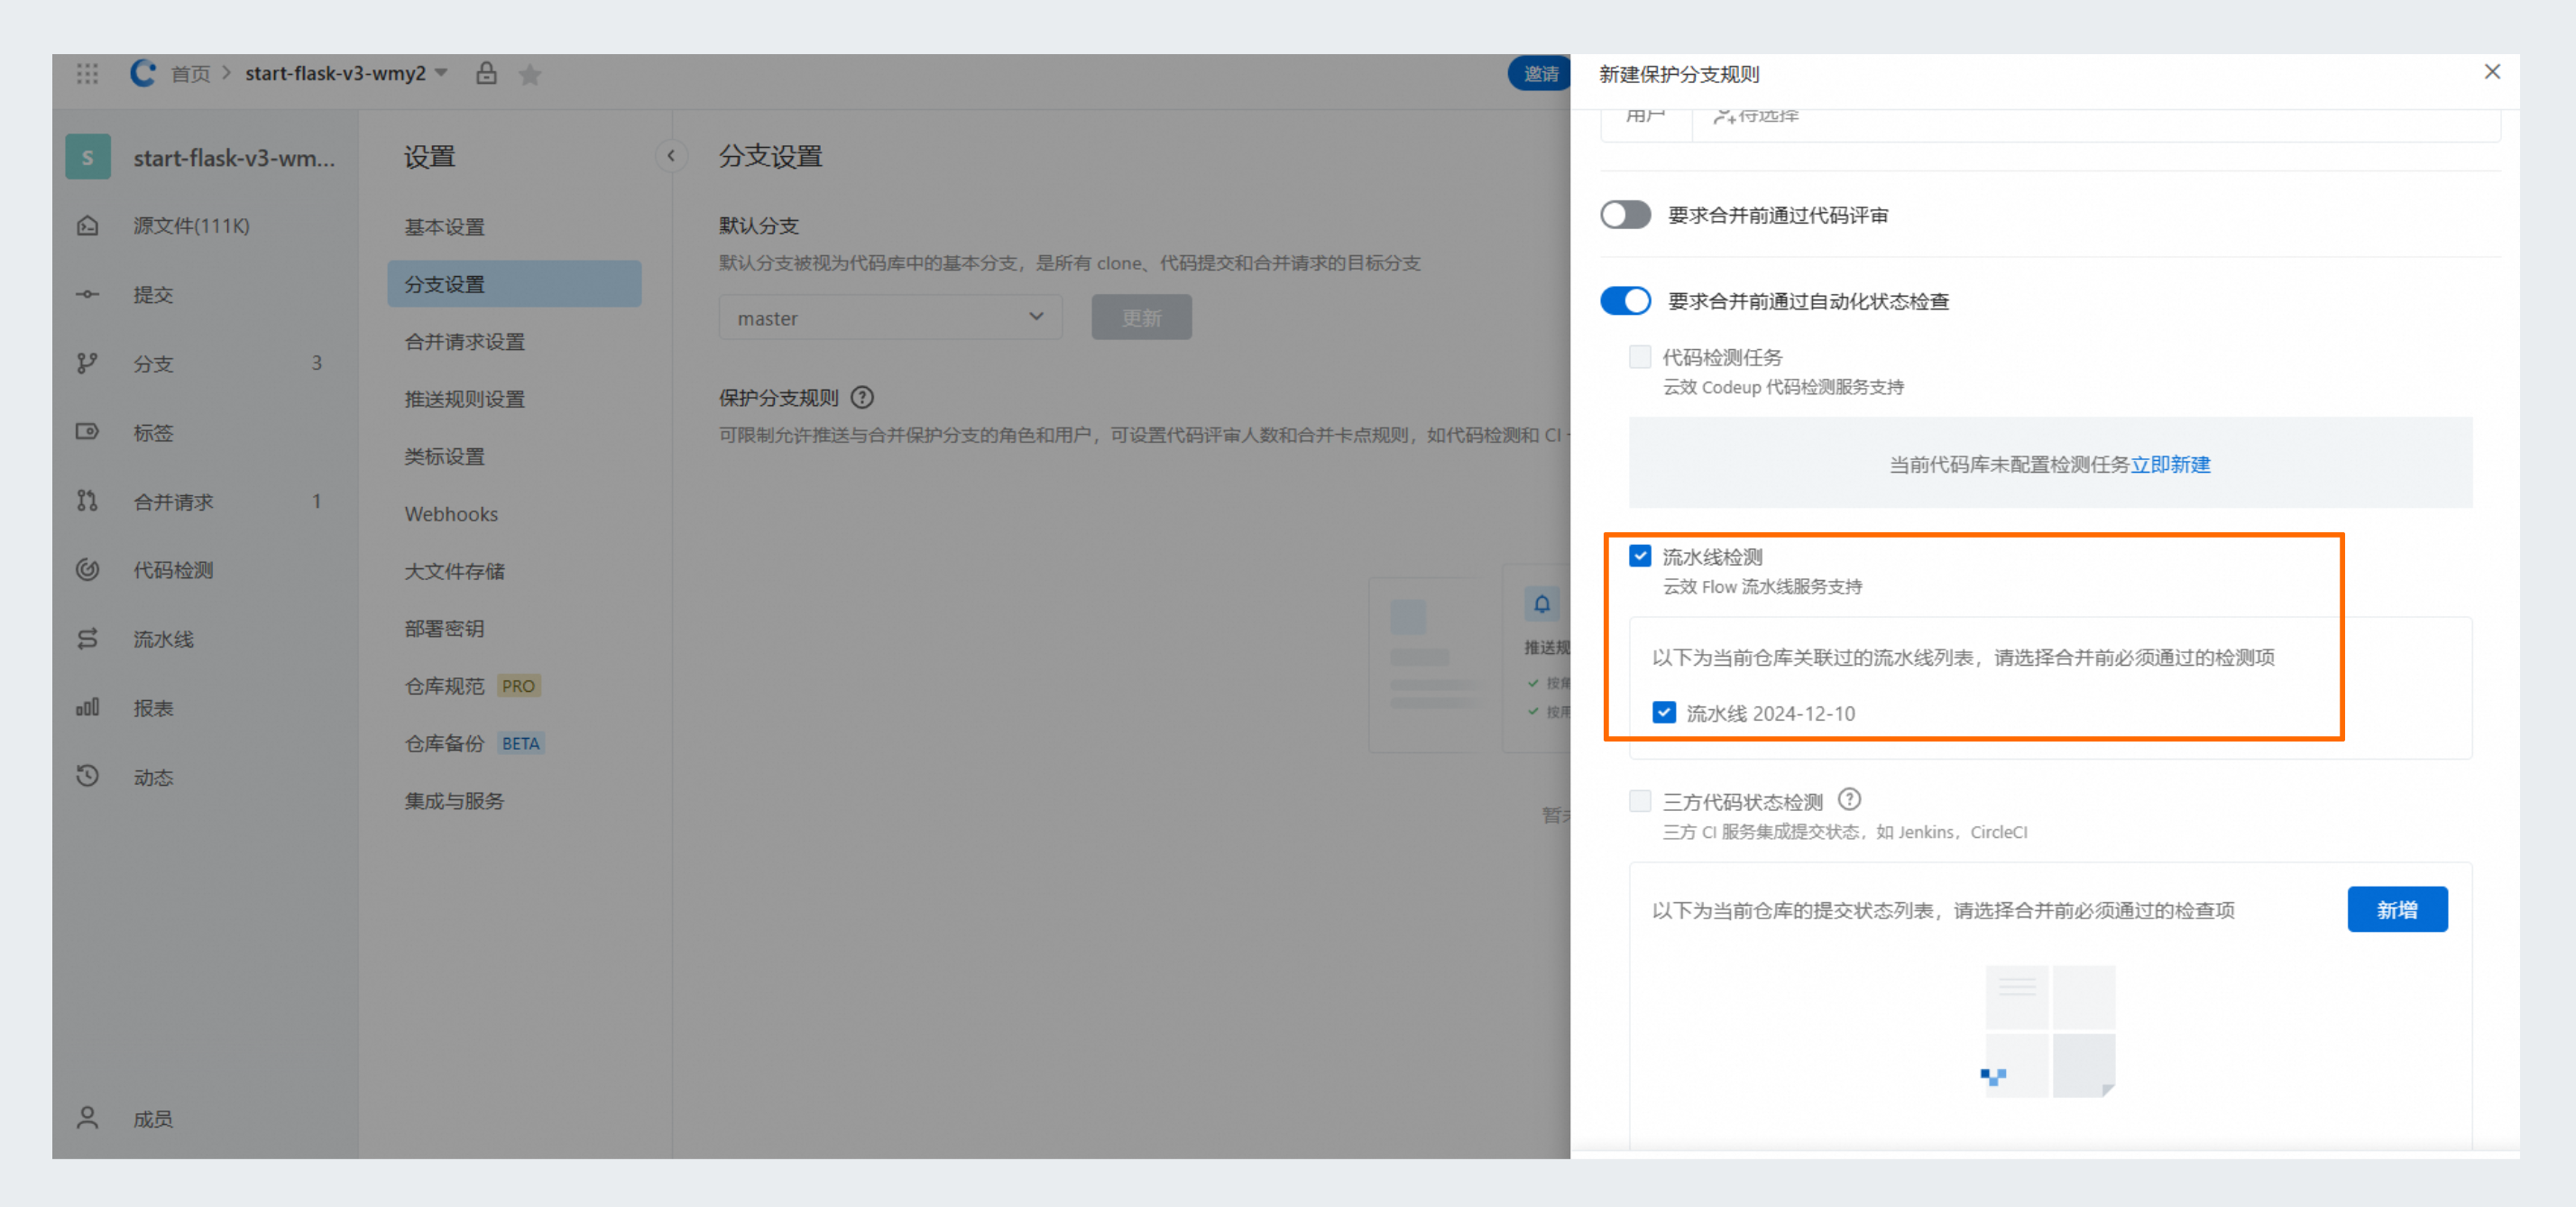This screenshot has height=1207, width=2576.
Task: Open the app grid launcher icon
Action: (x=87, y=73)
